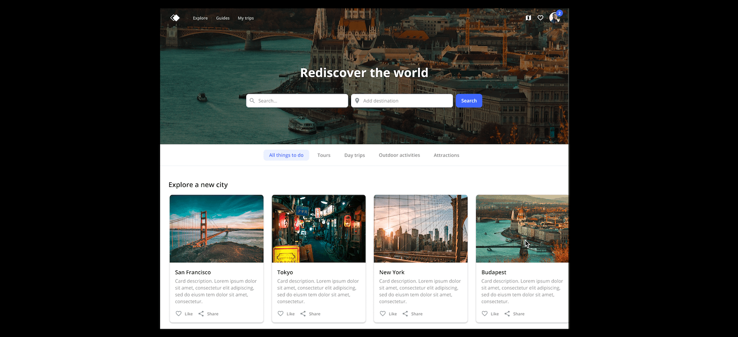Switch to the Attractions tab
Screen dimensions: 738x337
[x=446, y=155]
